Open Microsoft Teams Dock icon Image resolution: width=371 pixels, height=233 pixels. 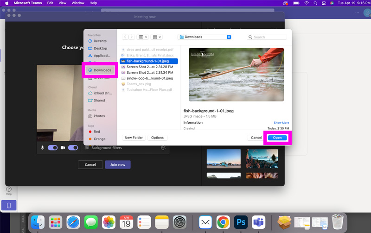[259, 222]
